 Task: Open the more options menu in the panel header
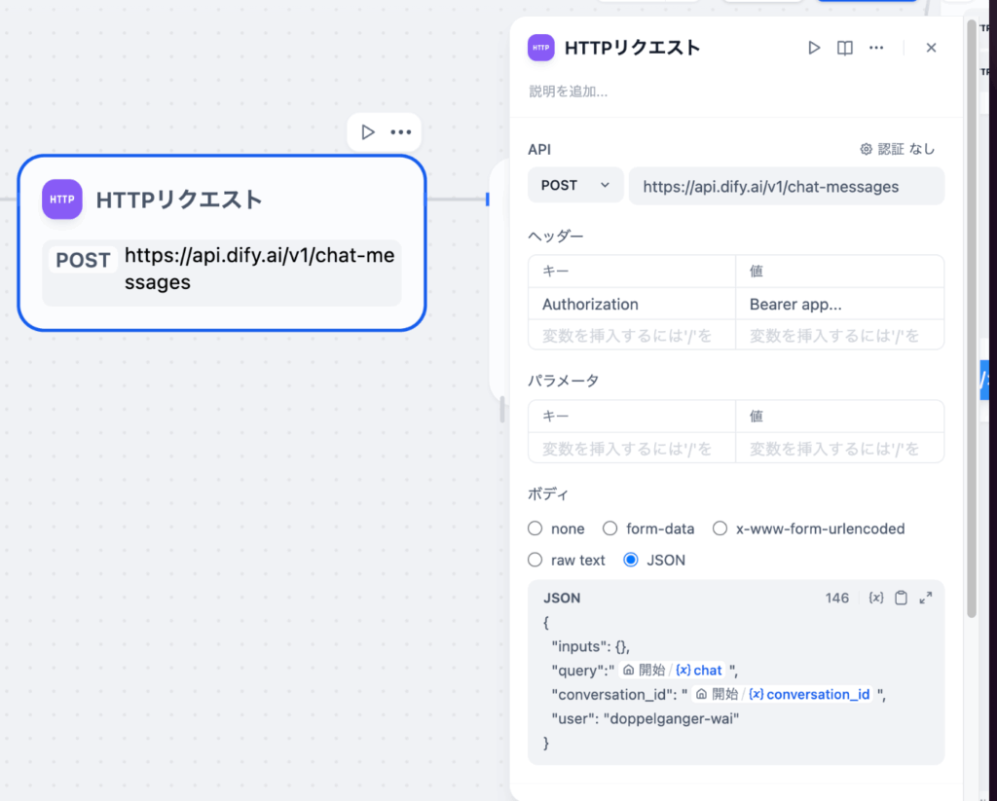tap(875, 47)
